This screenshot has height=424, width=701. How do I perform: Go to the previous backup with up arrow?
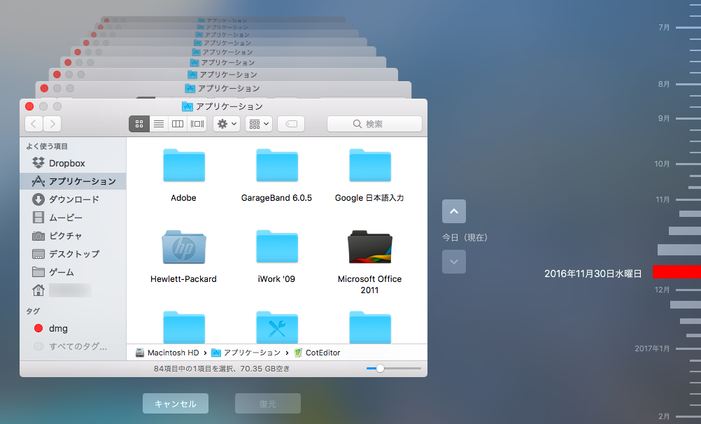coord(454,211)
